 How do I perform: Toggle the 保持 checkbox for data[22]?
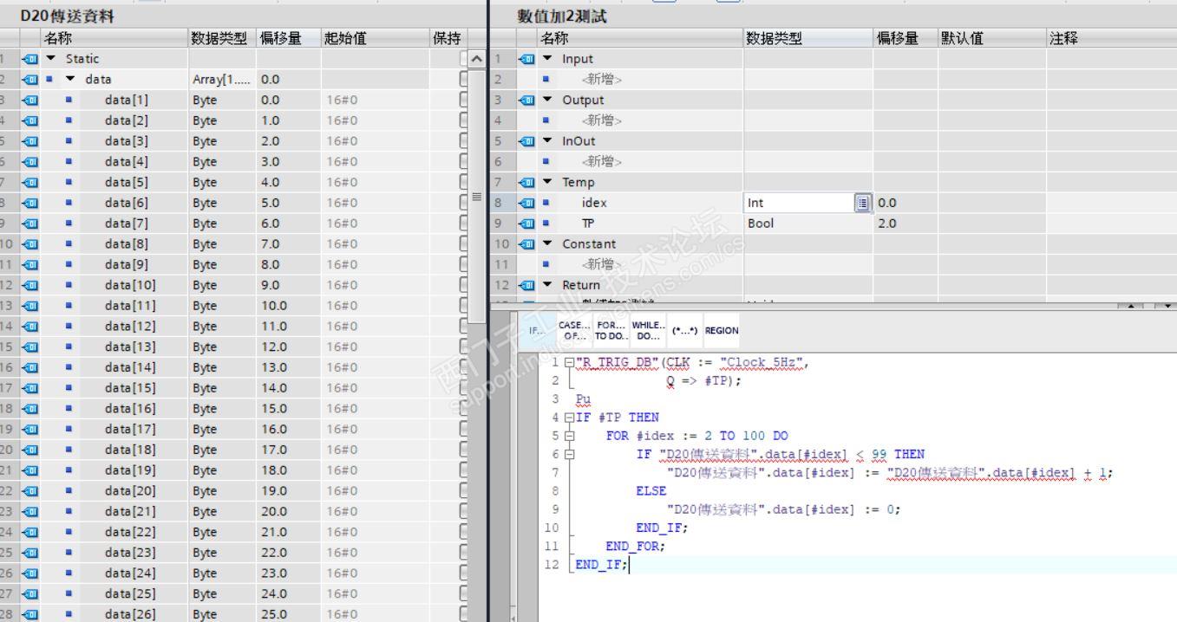(x=464, y=532)
